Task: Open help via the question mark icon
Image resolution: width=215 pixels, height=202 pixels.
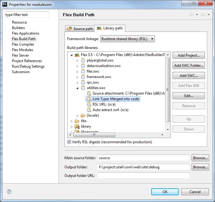Action: (9, 192)
